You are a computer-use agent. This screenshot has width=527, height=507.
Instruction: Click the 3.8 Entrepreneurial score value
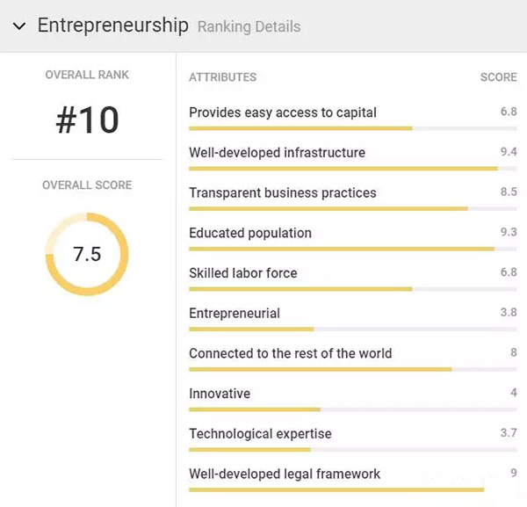508,313
